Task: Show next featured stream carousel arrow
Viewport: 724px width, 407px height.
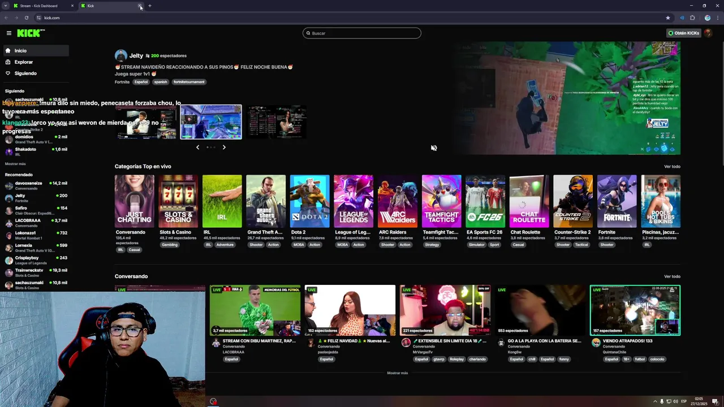Action: pyautogui.click(x=224, y=148)
